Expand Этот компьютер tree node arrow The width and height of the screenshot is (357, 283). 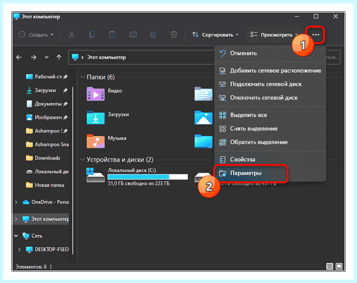tap(16, 219)
